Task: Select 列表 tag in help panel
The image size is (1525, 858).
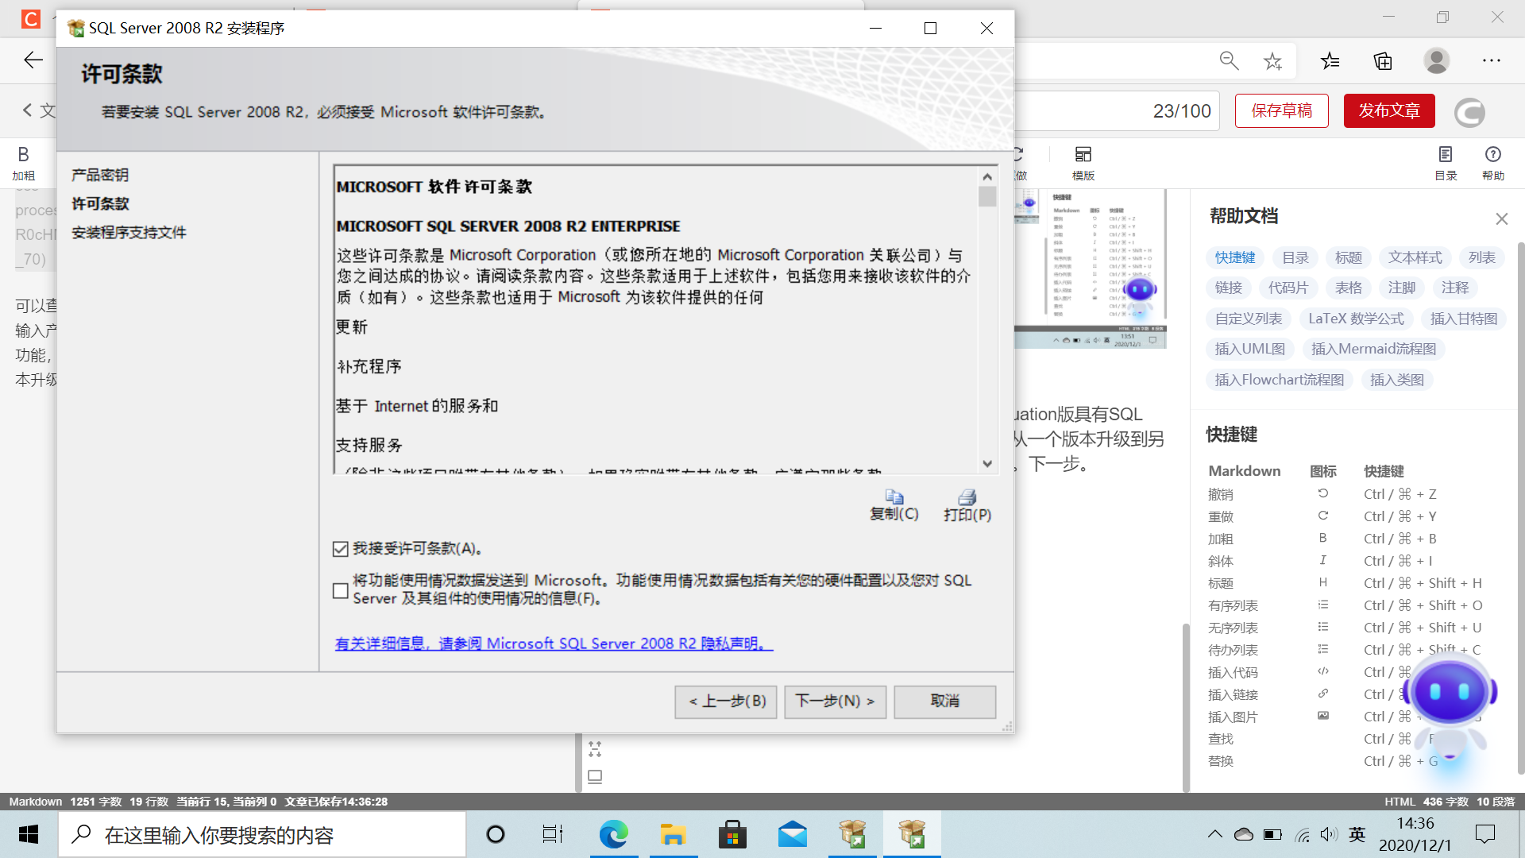Action: pos(1482,257)
